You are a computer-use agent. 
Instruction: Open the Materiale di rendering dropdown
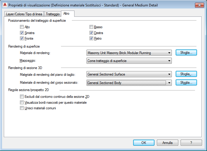click(129, 53)
